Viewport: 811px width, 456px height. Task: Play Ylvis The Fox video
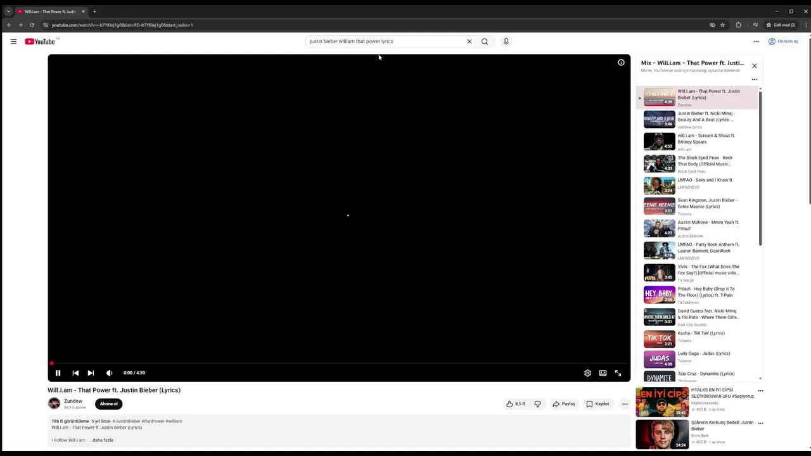(697, 273)
